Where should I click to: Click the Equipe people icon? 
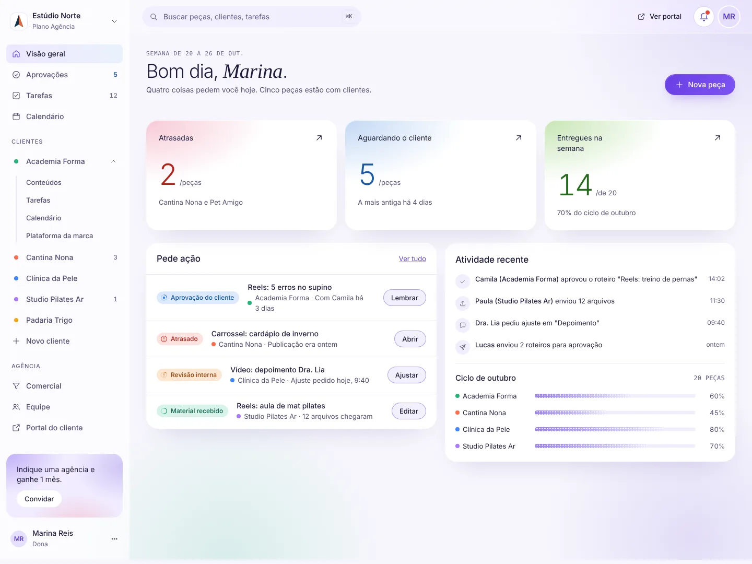16,407
